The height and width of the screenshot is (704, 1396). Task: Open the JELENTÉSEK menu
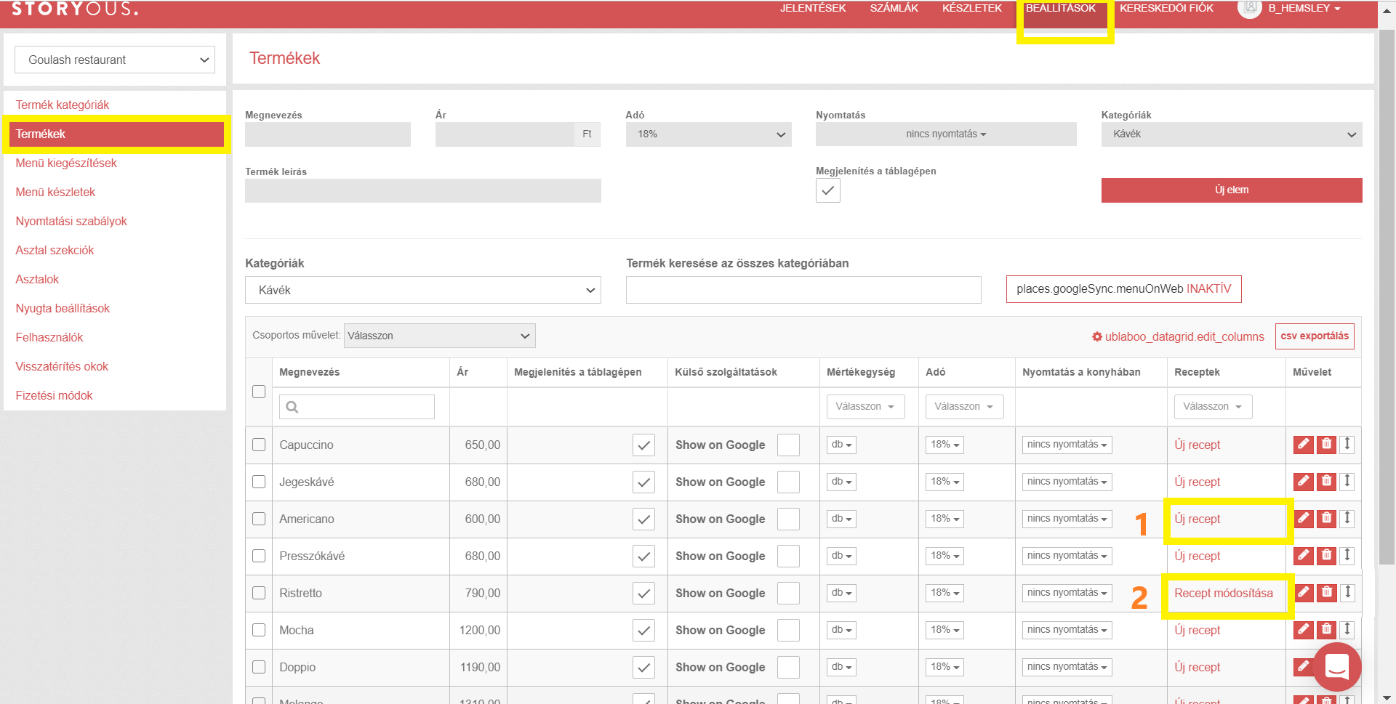[813, 8]
